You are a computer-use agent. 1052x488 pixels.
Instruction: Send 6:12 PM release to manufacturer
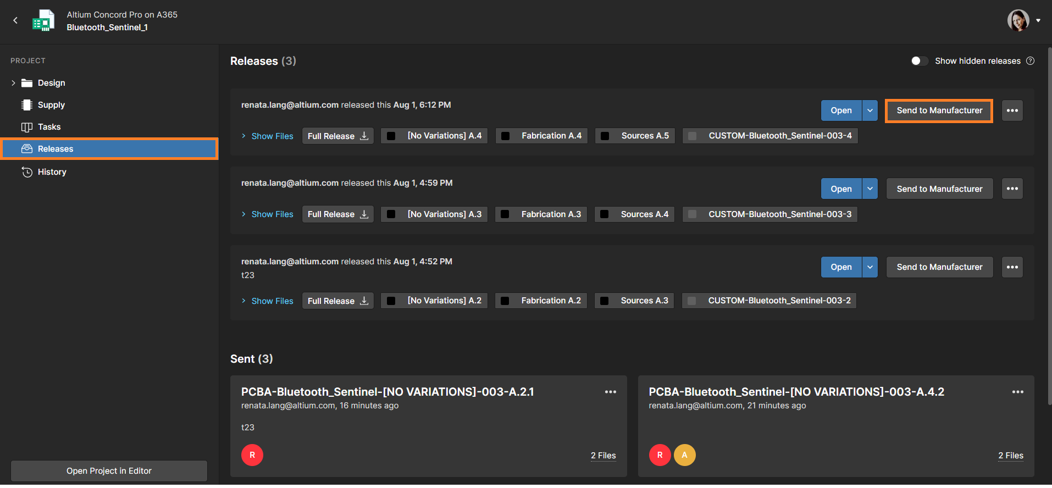coord(939,110)
